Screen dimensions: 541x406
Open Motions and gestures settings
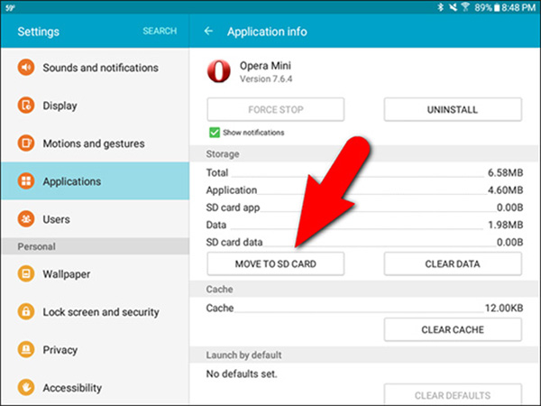(95, 143)
